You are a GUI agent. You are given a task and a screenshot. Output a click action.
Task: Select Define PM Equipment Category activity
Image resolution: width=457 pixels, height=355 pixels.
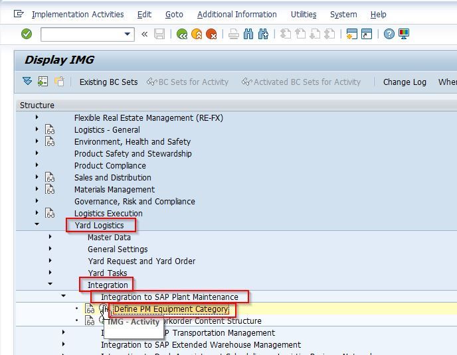point(171,309)
